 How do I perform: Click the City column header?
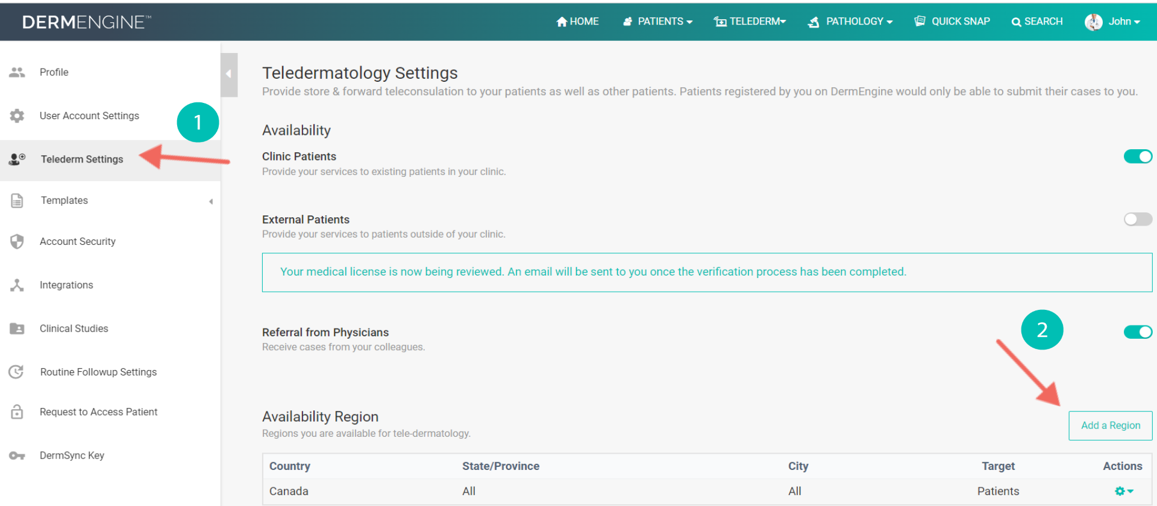pos(798,466)
